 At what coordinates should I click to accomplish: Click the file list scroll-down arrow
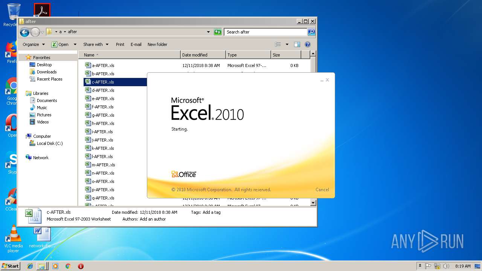tap(313, 203)
